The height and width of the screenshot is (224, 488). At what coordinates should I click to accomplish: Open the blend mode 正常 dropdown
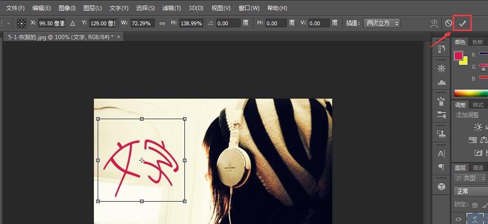pyautogui.click(x=470, y=191)
